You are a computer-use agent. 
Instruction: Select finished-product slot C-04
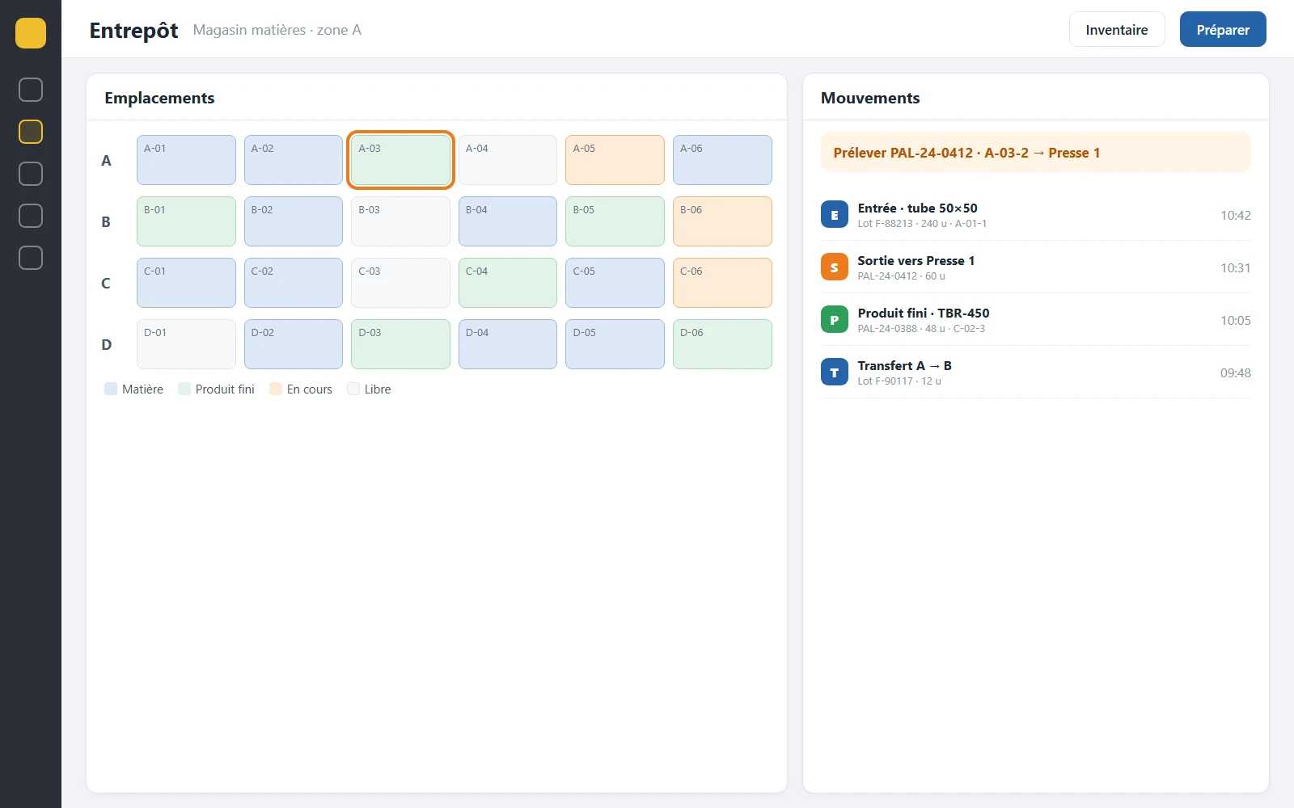[x=508, y=283]
